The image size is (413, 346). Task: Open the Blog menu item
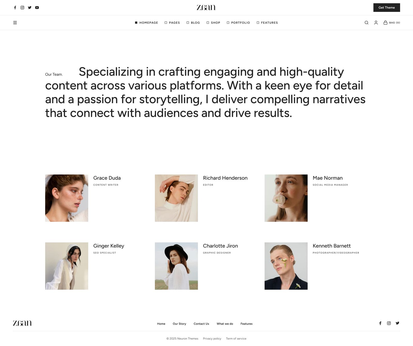(193, 23)
